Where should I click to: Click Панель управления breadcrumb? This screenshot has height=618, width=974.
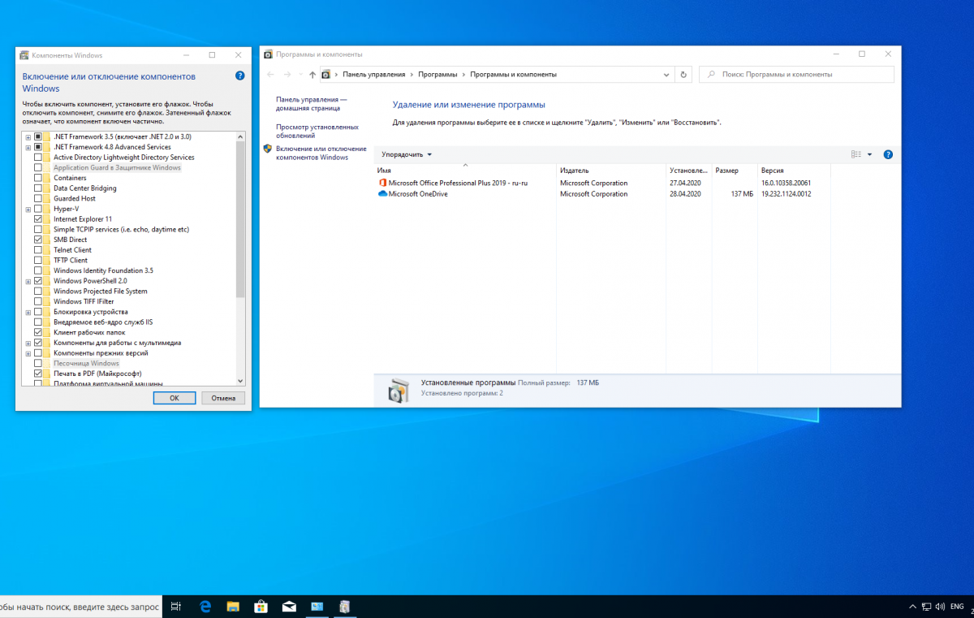374,74
